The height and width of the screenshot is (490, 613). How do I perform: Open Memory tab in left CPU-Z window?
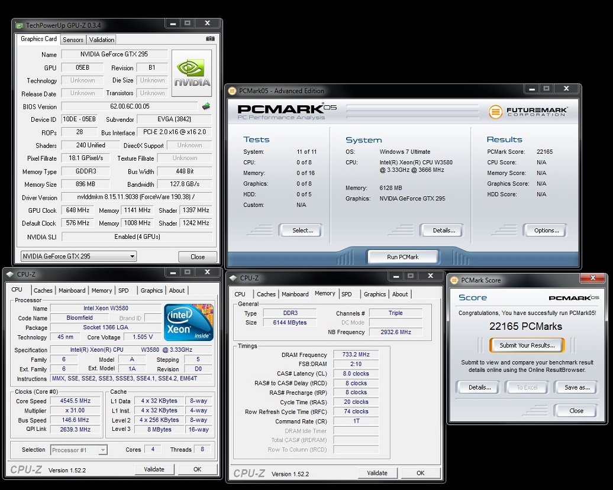102,290
